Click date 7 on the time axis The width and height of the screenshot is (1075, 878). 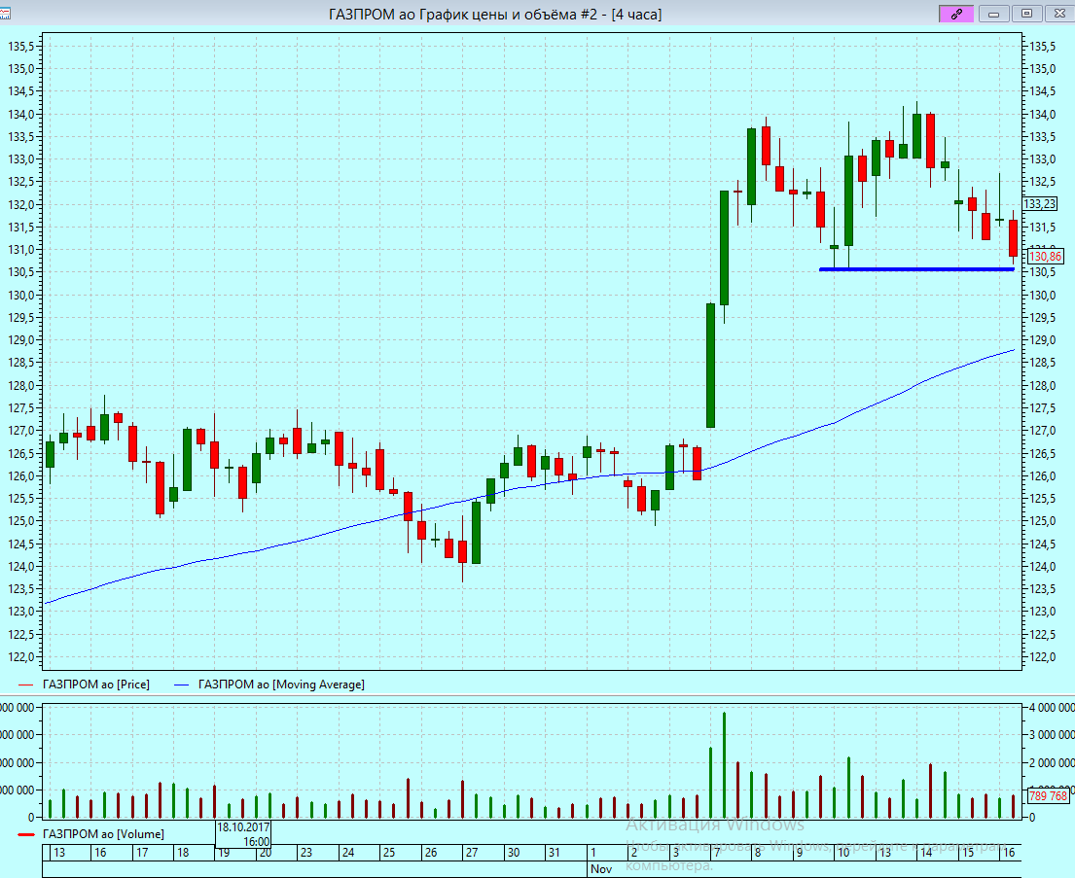click(x=717, y=853)
